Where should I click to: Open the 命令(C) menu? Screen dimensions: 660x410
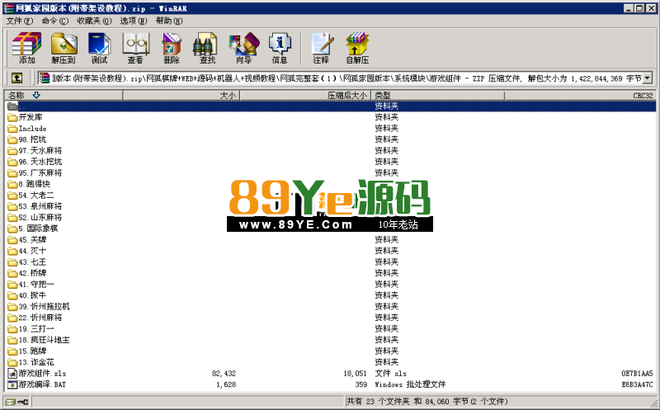tap(54, 21)
